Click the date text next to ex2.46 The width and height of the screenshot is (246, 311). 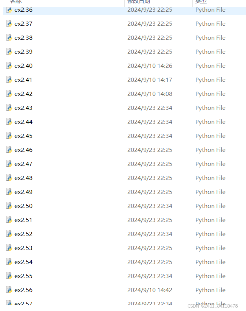(x=149, y=150)
